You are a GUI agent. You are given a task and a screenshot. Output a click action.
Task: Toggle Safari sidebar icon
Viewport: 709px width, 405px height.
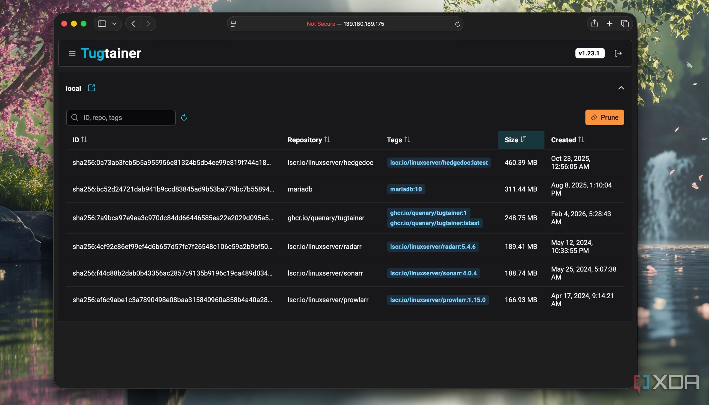[102, 24]
